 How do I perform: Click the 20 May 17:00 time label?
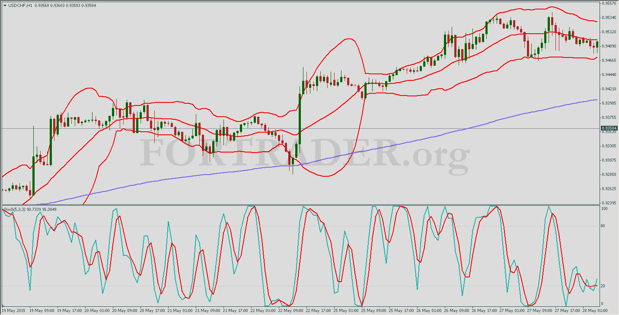tap(152, 311)
